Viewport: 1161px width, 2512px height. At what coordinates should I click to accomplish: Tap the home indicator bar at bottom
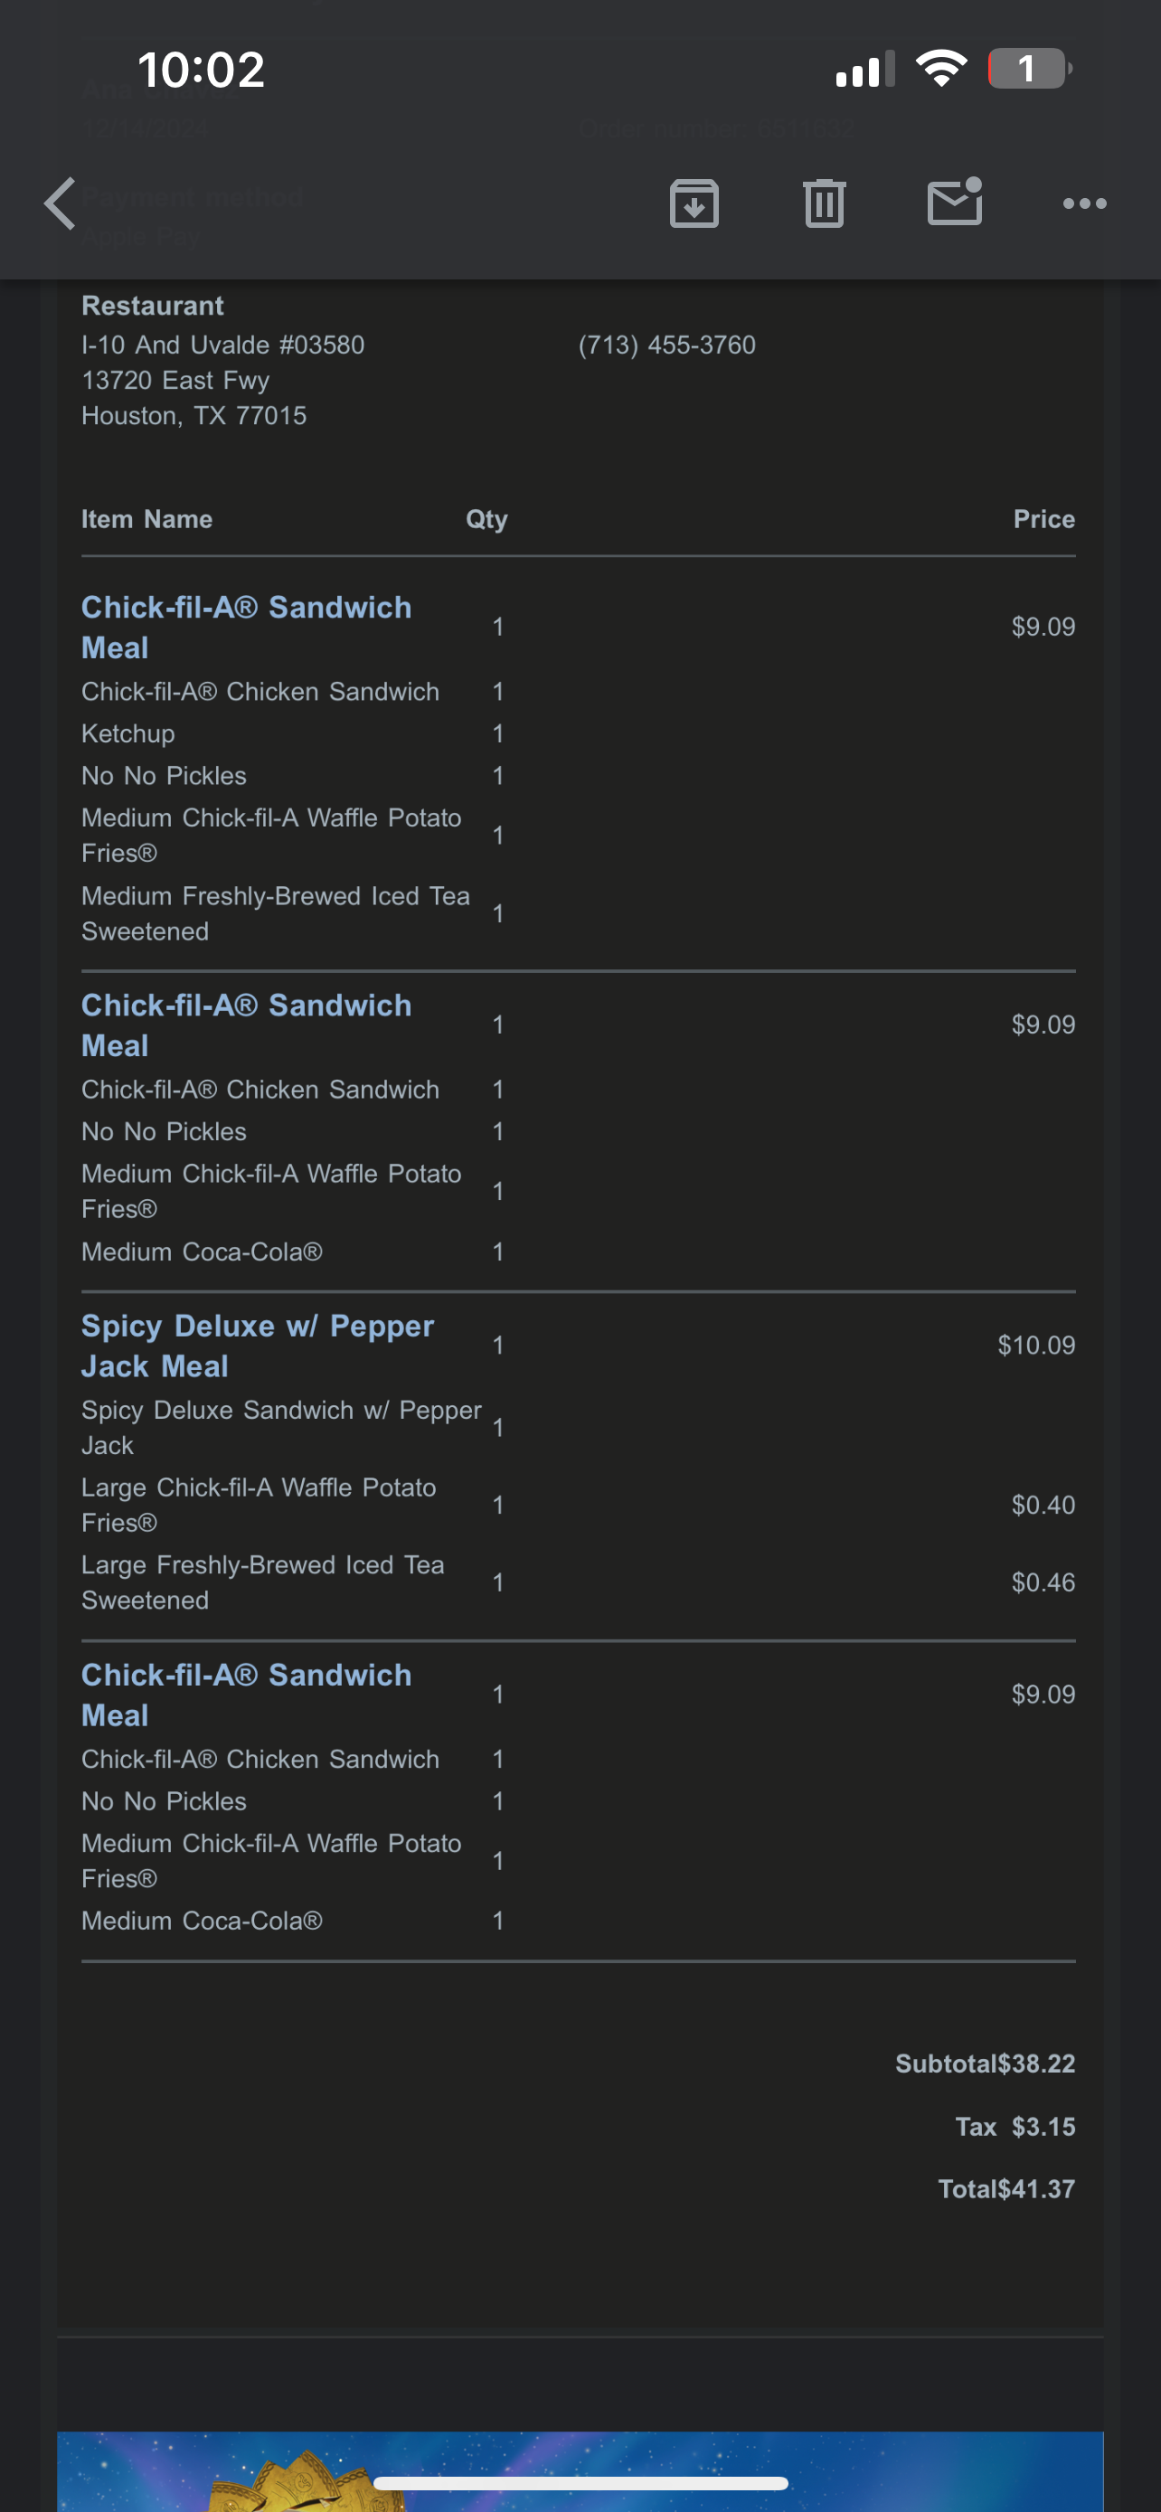[580, 2483]
